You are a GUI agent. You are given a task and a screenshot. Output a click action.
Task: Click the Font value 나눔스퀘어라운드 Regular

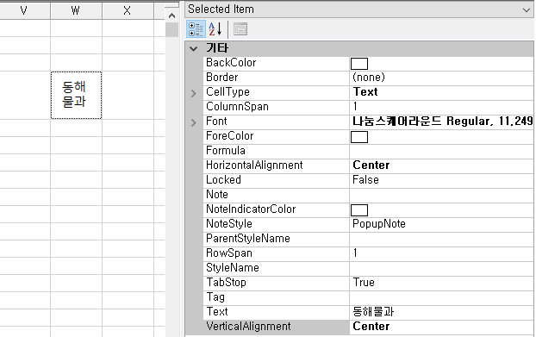click(442, 122)
